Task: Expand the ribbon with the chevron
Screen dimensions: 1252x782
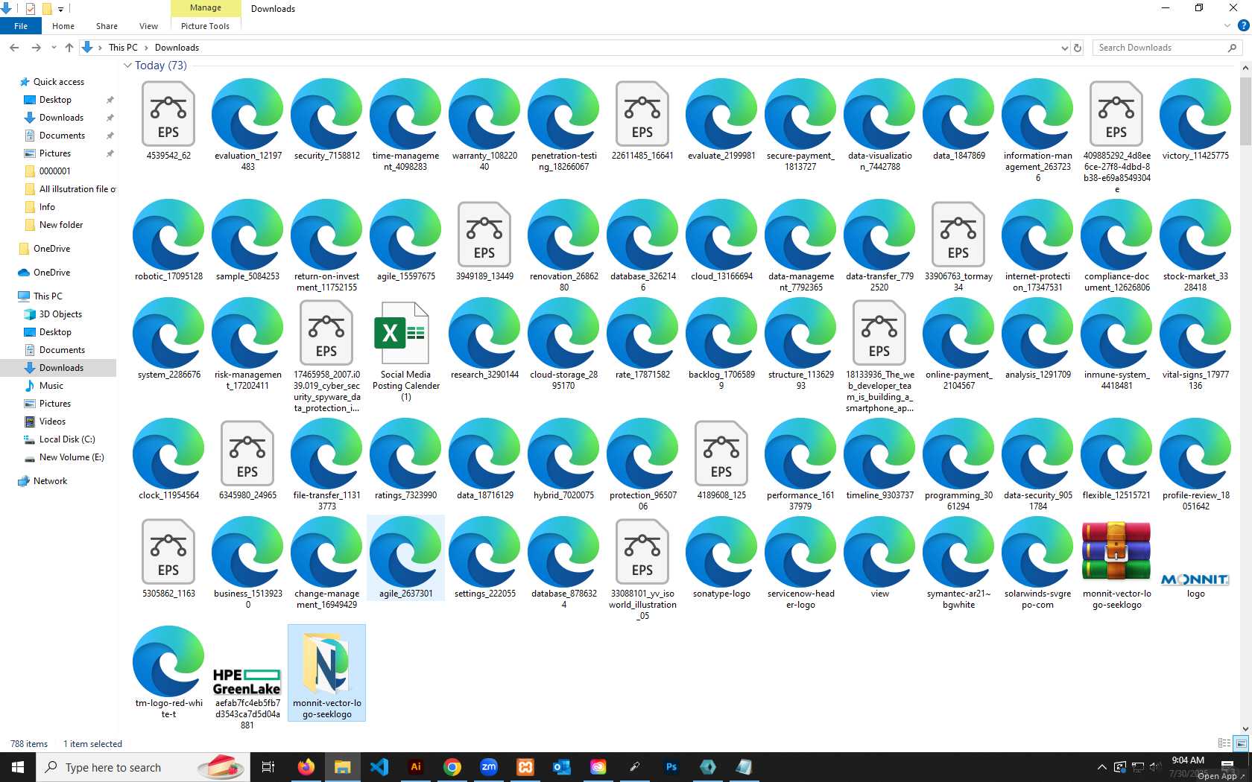Action: point(1227,25)
